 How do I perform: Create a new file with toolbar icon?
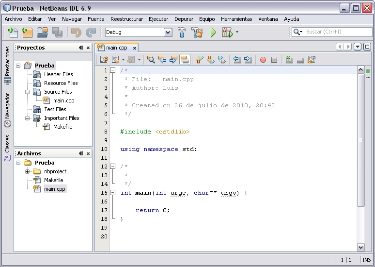(x=13, y=32)
